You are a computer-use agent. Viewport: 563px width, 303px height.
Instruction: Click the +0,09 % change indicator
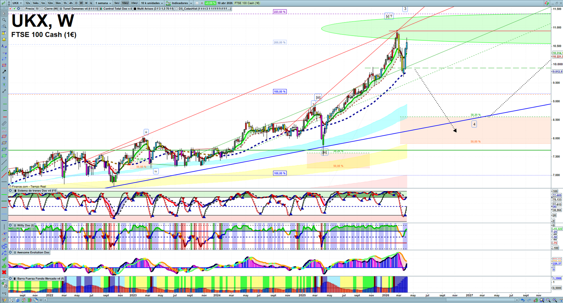(x=210, y=3)
